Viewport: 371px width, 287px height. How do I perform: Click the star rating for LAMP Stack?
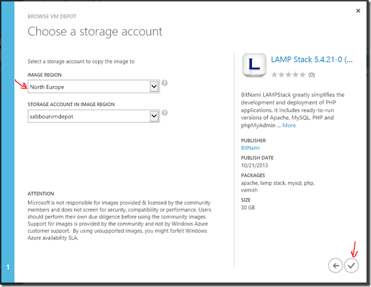click(x=288, y=75)
